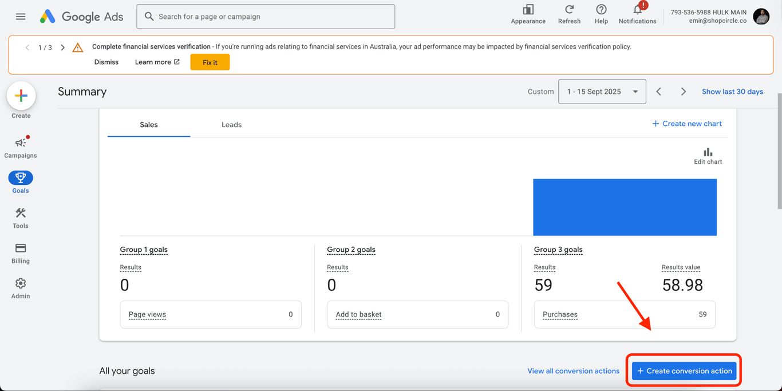
Task: Open the hamburger main menu
Action: pyautogui.click(x=21, y=17)
